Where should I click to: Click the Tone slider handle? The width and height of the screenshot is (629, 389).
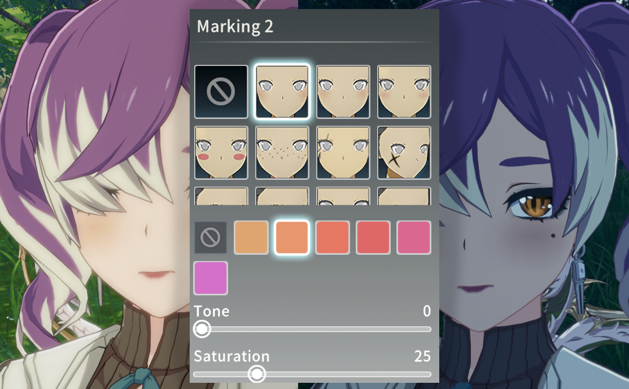point(202,329)
